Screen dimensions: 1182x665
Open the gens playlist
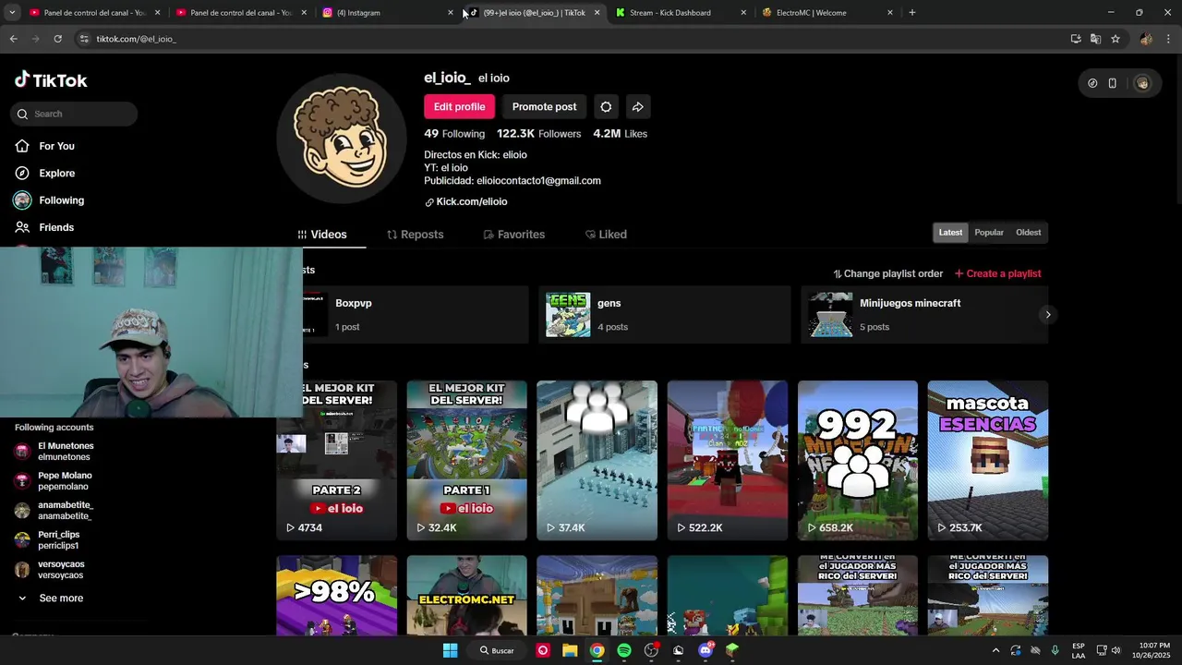[x=664, y=315]
